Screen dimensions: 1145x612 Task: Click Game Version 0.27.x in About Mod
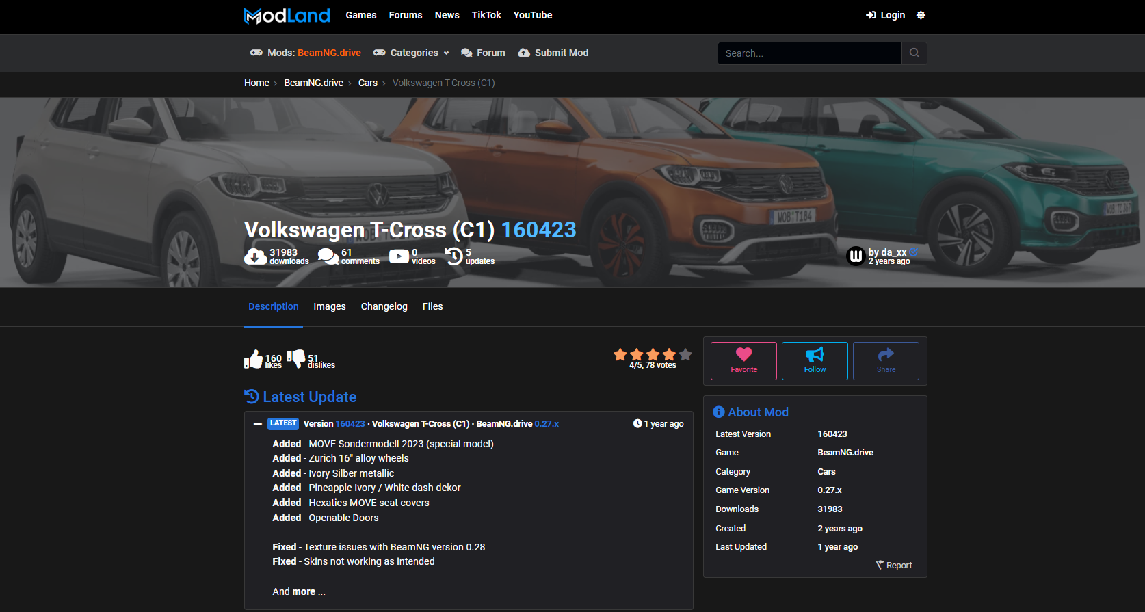(x=830, y=490)
